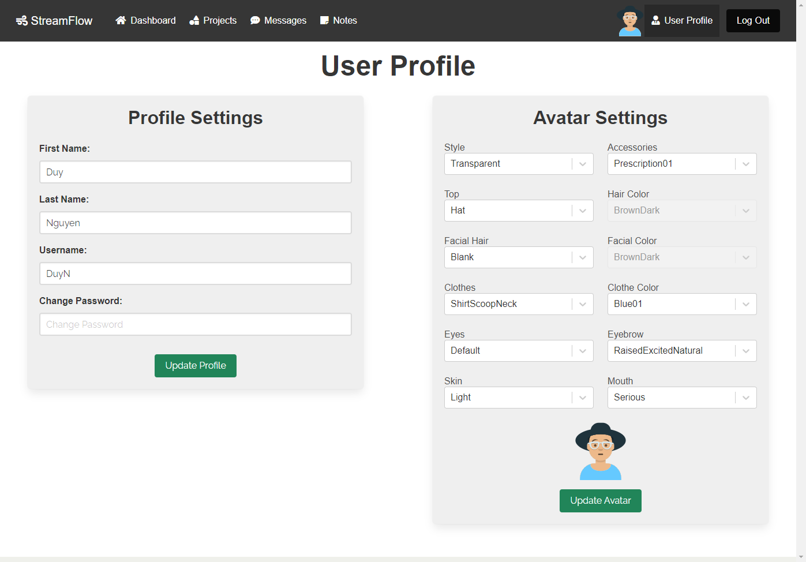Image resolution: width=806 pixels, height=562 pixels.
Task: Click the Eyebrow dropdown chevron arrow
Action: click(x=746, y=351)
